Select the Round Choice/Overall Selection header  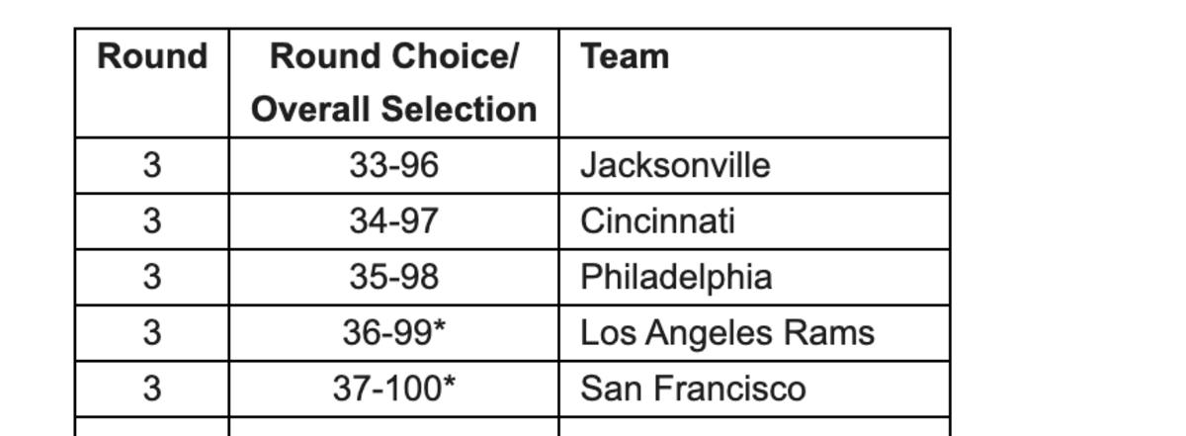[x=393, y=82]
